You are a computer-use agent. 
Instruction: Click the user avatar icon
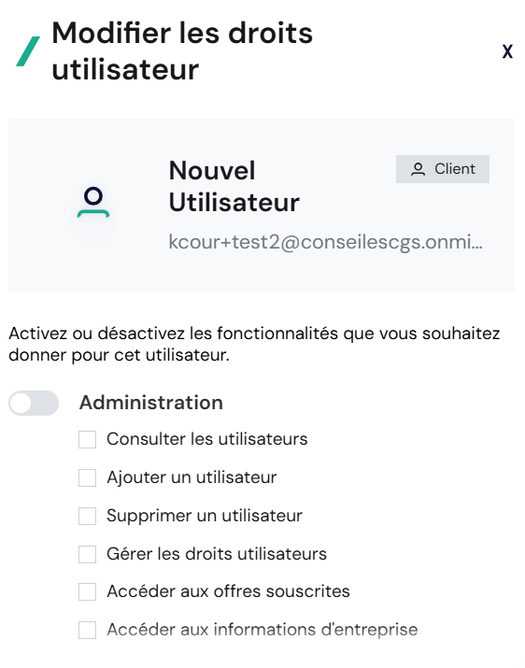[x=93, y=202]
